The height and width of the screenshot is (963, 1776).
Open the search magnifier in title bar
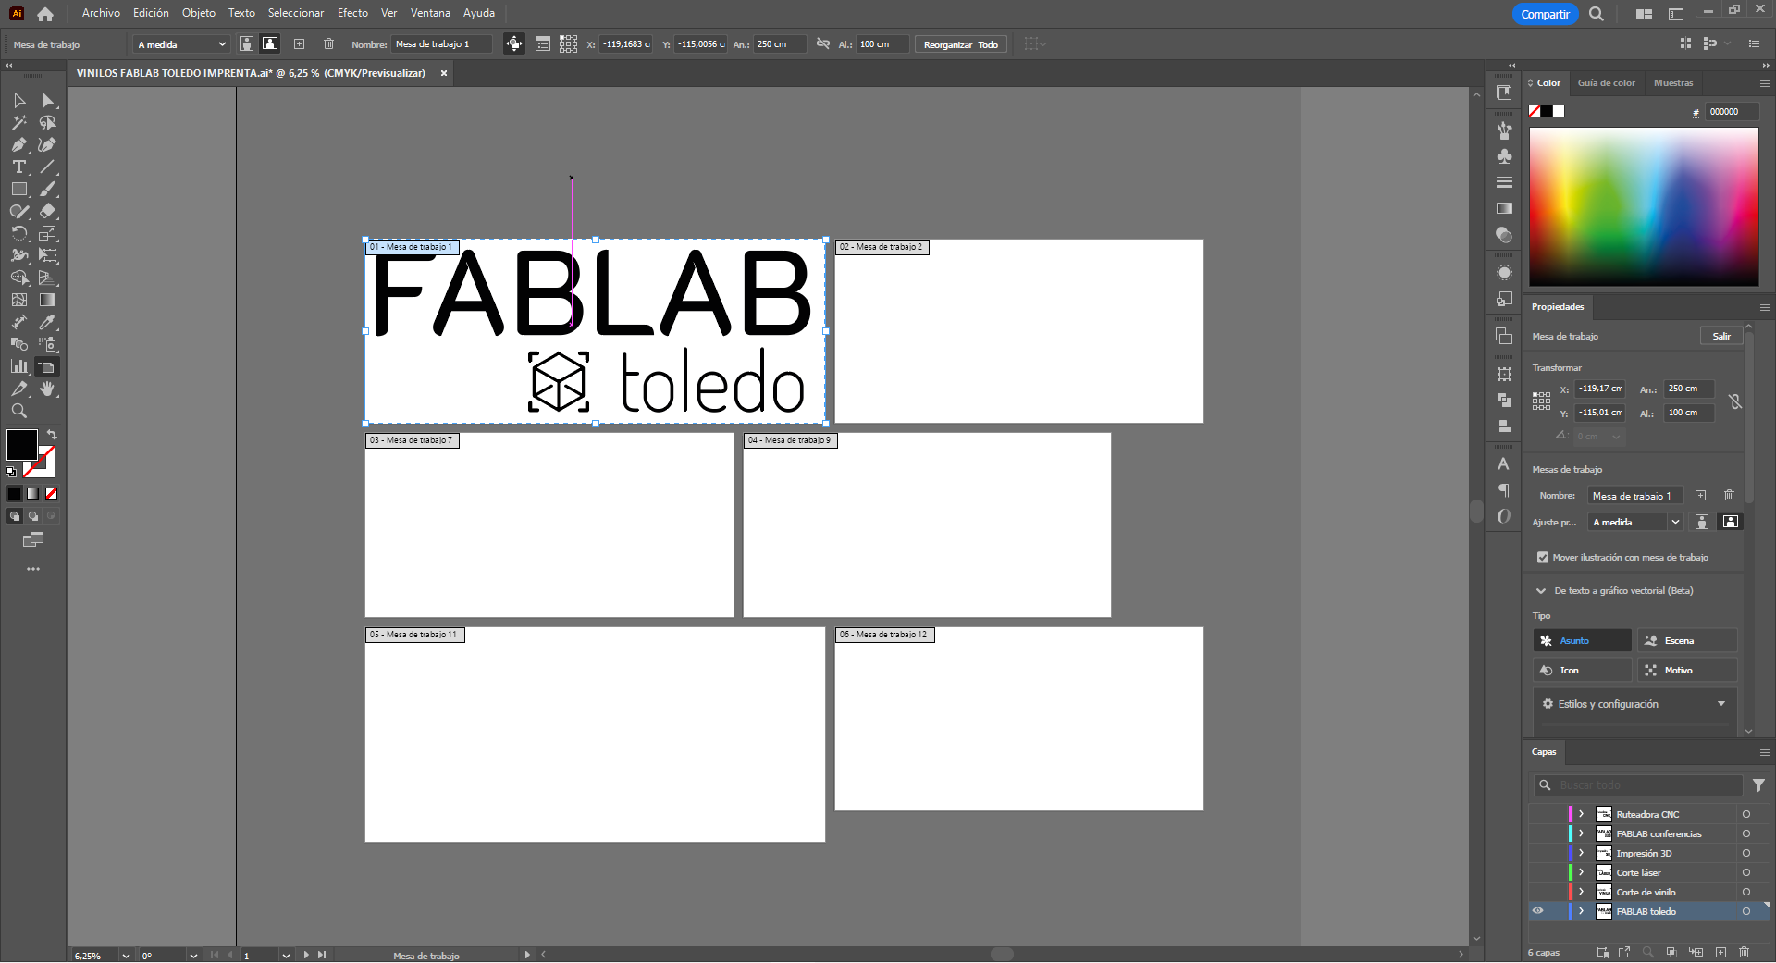click(1597, 14)
